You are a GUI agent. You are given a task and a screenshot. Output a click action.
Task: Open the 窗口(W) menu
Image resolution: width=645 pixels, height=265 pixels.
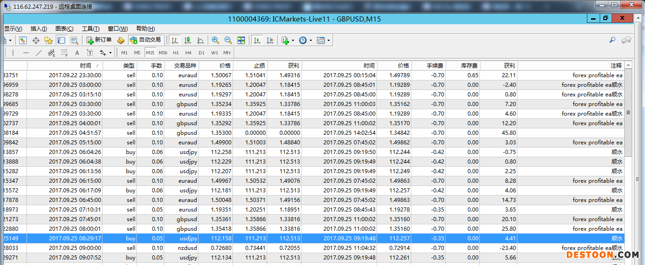tap(118, 29)
